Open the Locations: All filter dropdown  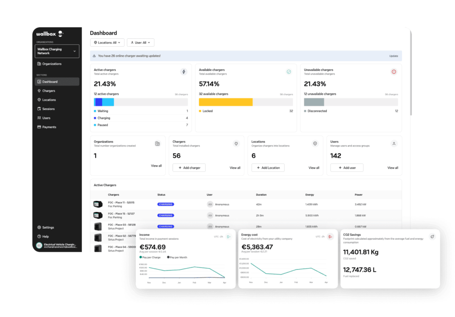click(107, 43)
